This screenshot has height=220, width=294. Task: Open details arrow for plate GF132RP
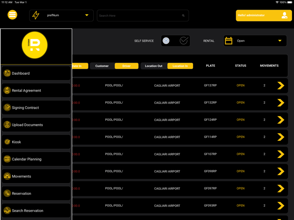click(x=281, y=103)
